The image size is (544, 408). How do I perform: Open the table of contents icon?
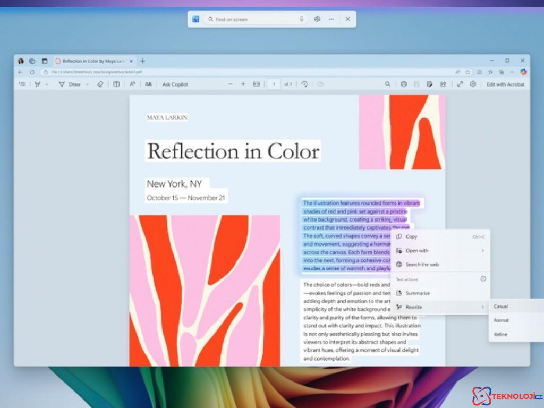point(22,84)
